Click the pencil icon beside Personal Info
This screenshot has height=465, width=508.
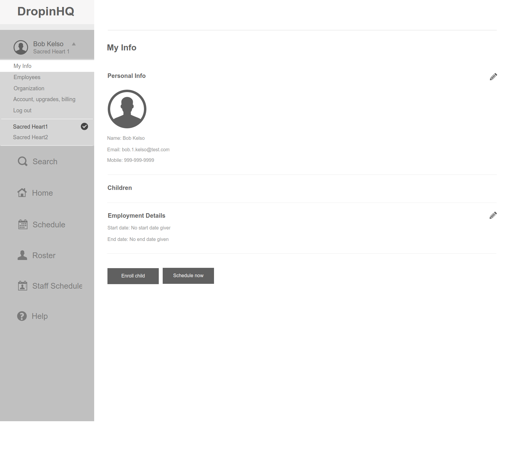(x=493, y=77)
